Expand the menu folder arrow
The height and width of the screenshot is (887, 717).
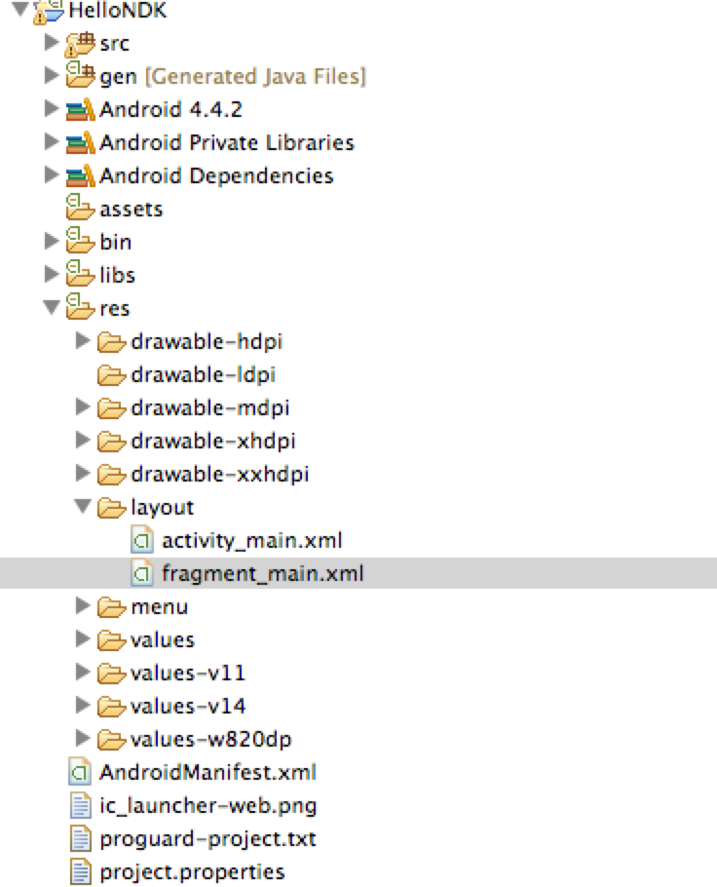(83, 606)
